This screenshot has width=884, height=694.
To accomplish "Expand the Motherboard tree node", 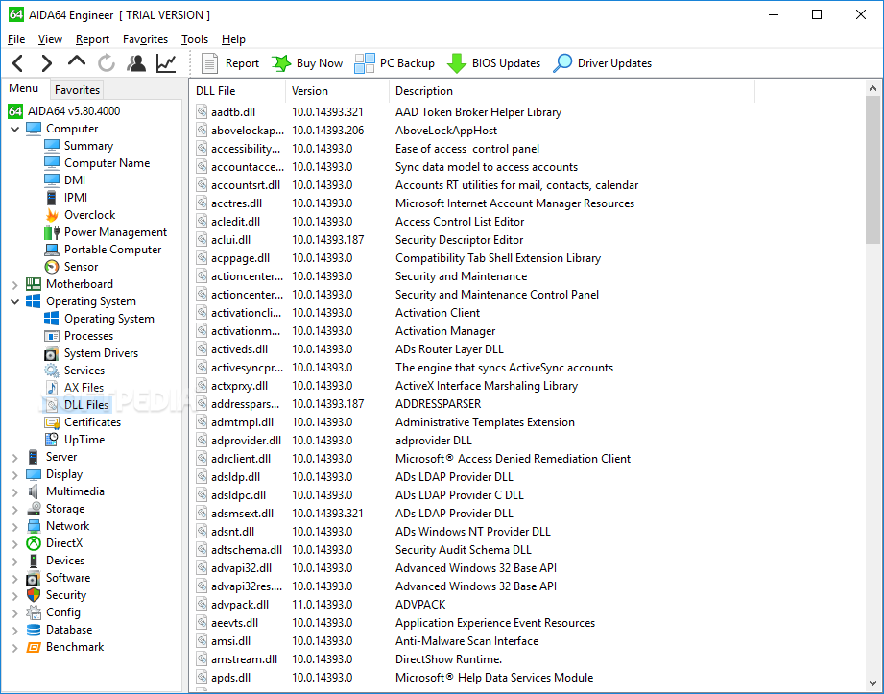I will (14, 285).
